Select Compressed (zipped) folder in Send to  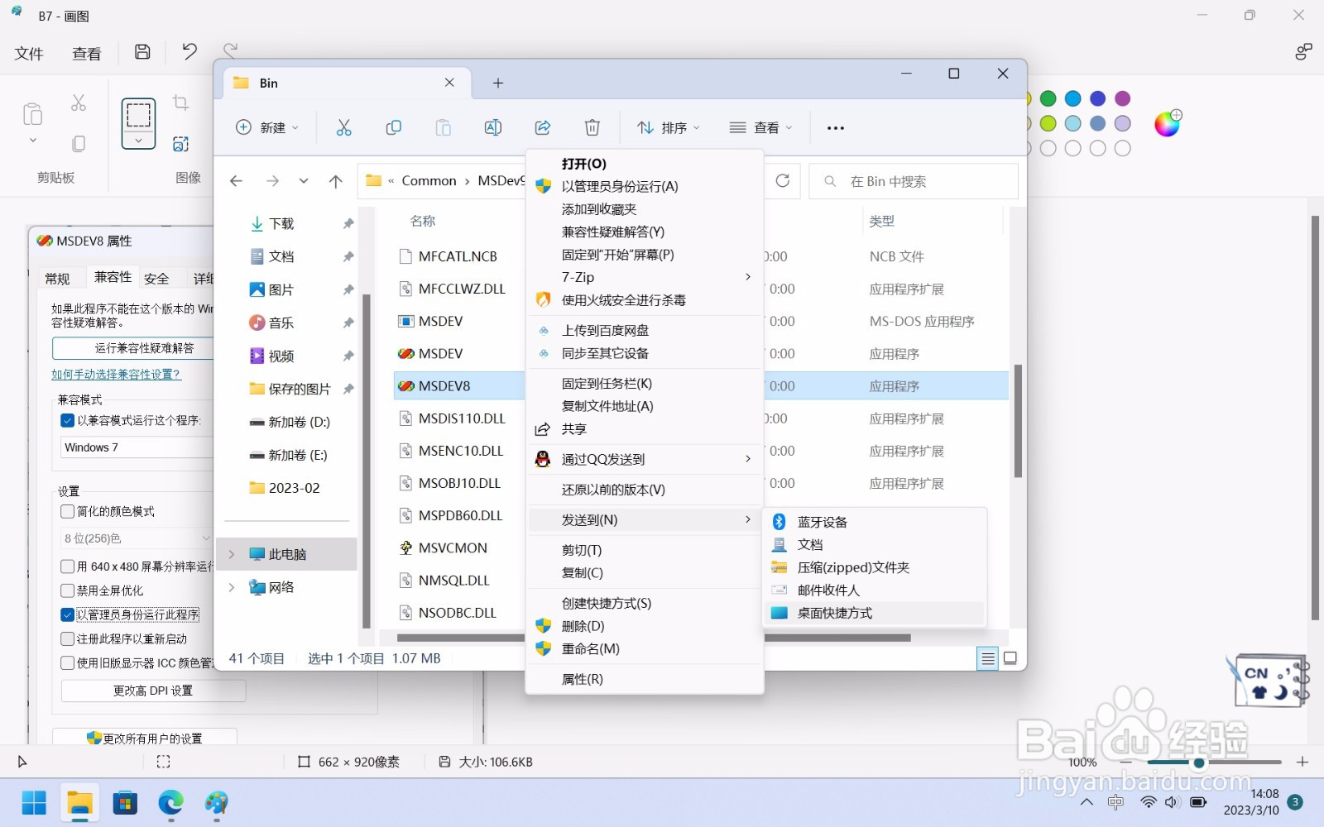[874, 567]
